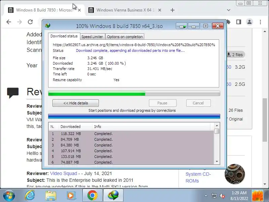269x202 pixels.
Task: Click the Pause button
Action: coord(162,103)
